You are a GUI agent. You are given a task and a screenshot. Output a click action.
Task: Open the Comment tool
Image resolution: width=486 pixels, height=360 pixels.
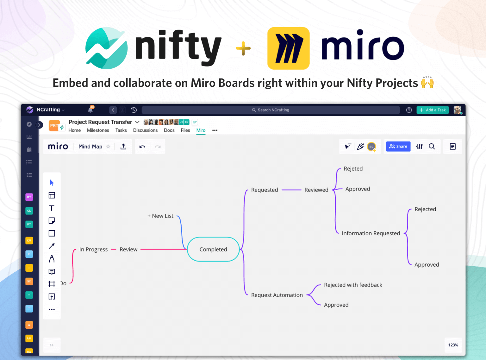(52, 271)
